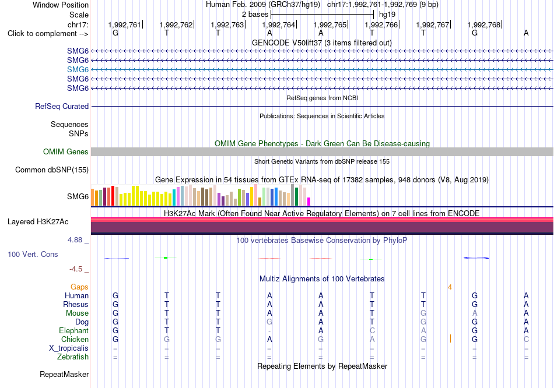Click the Gaps row label

[x=79, y=287]
